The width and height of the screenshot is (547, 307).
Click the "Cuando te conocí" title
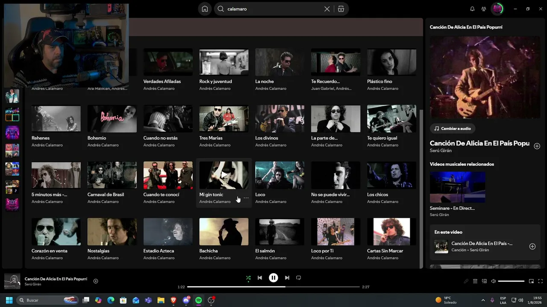pyautogui.click(x=162, y=194)
